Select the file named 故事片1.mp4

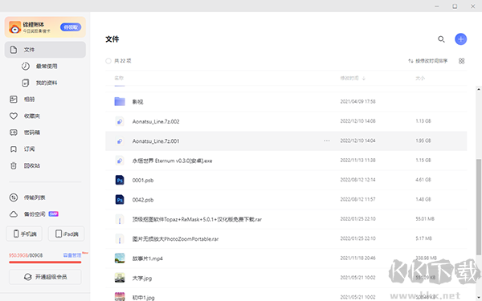pos(148,258)
